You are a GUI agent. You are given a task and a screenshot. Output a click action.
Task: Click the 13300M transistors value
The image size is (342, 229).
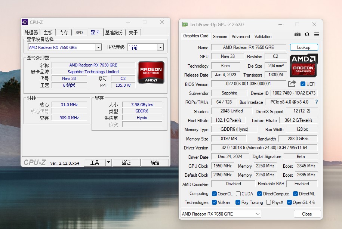(276, 75)
